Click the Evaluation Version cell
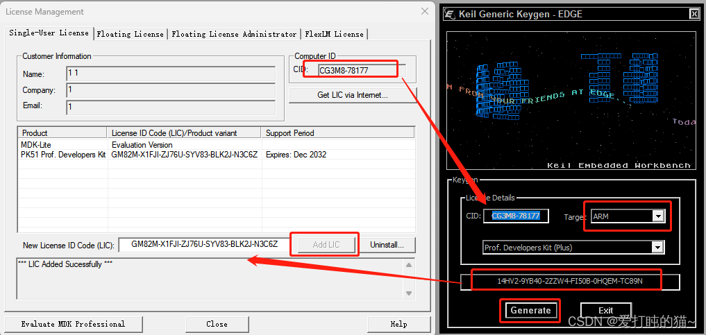Screen dimensions: 706x335 click(142, 145)
